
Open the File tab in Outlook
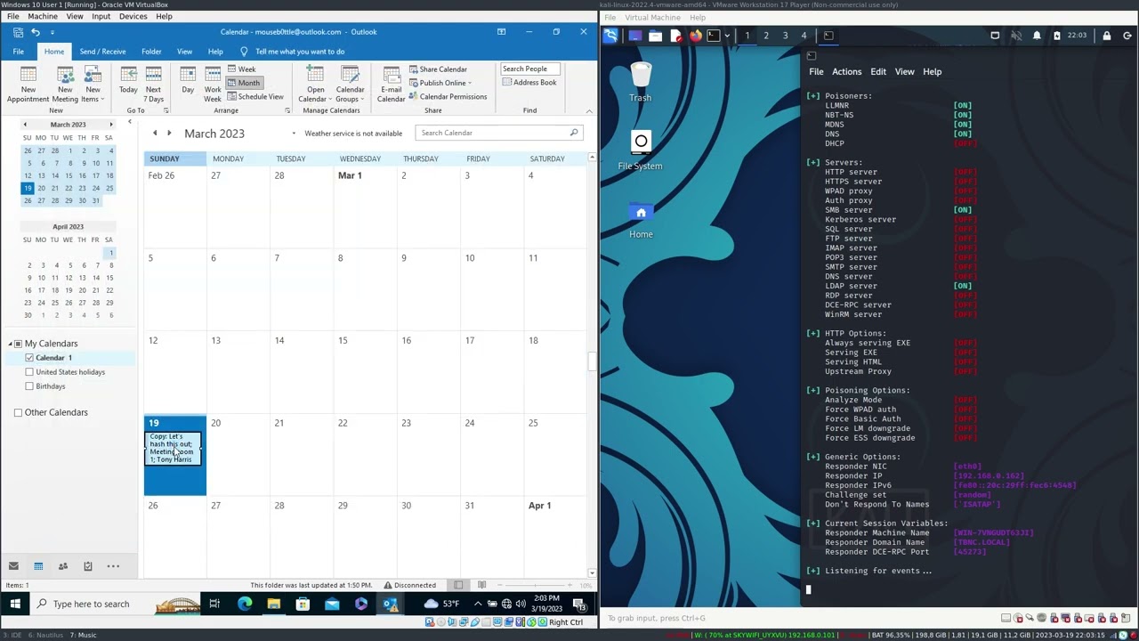tap(18, 52)
